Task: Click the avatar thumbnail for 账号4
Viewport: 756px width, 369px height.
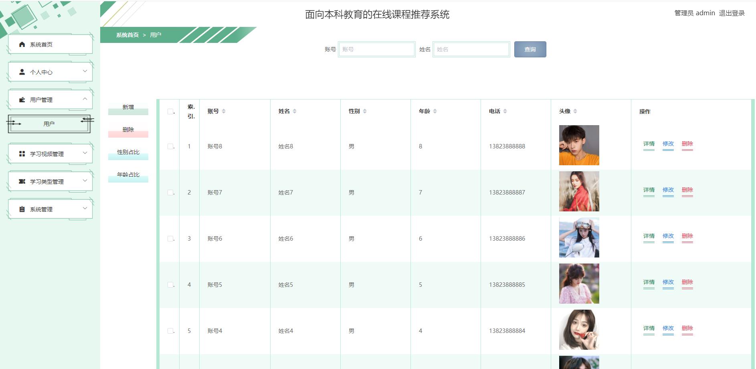Action: [x=579, y=330]
